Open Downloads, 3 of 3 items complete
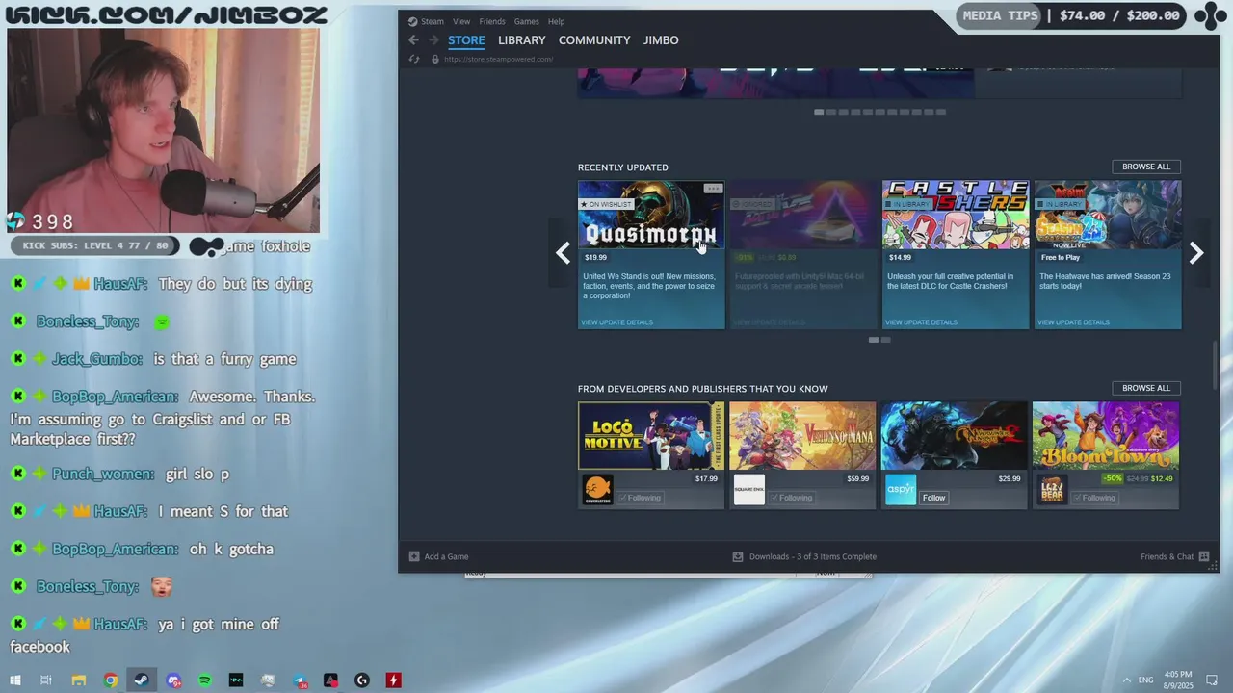 pyautogui.click(x=804, y=556)
